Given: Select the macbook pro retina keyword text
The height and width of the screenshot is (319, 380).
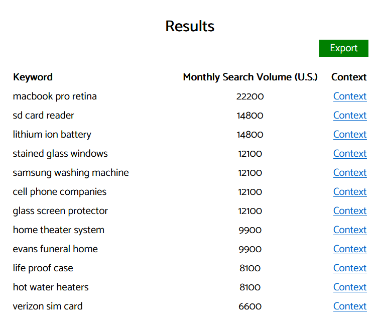Looking at the screenshot, I should [x=55, y=96].
